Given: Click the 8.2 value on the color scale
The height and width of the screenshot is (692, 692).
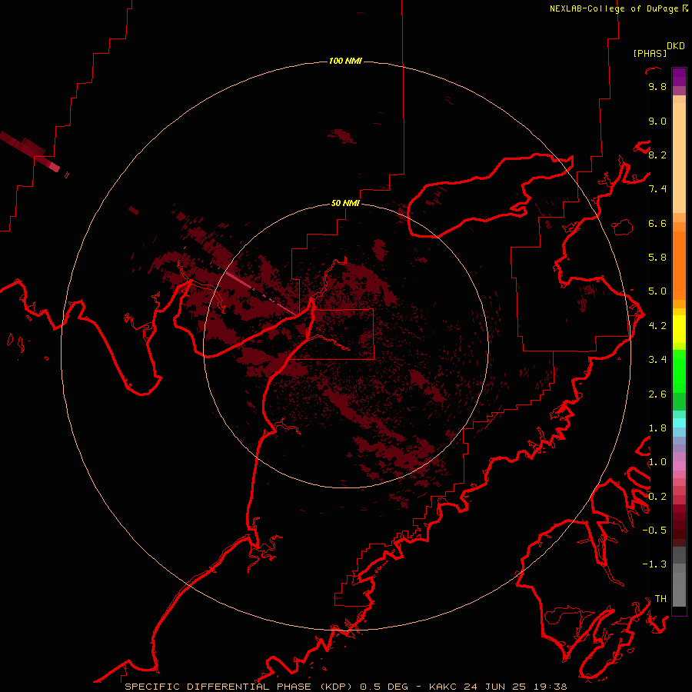Looking at the screenshot, I should point(657,155).
